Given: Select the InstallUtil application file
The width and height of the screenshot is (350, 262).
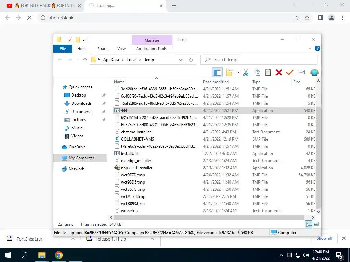Looking at the screenshot, I should [215, 154].
